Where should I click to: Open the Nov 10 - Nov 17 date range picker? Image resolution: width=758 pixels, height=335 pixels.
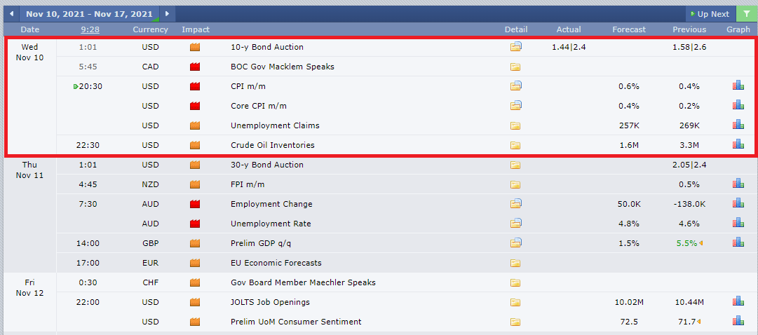point(90,14)
